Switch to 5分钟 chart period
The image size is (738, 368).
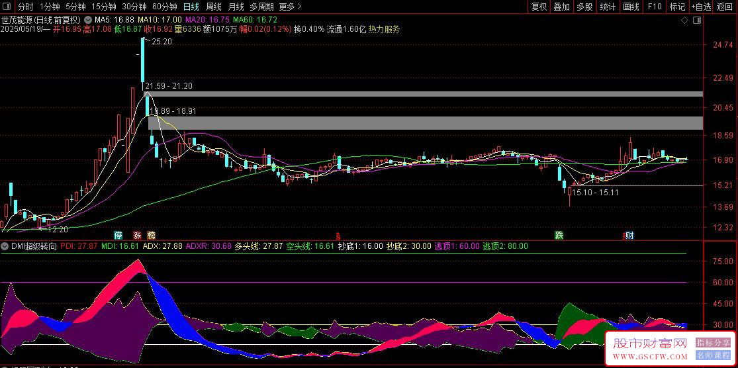pyautogui.click(x=75, y=7)
